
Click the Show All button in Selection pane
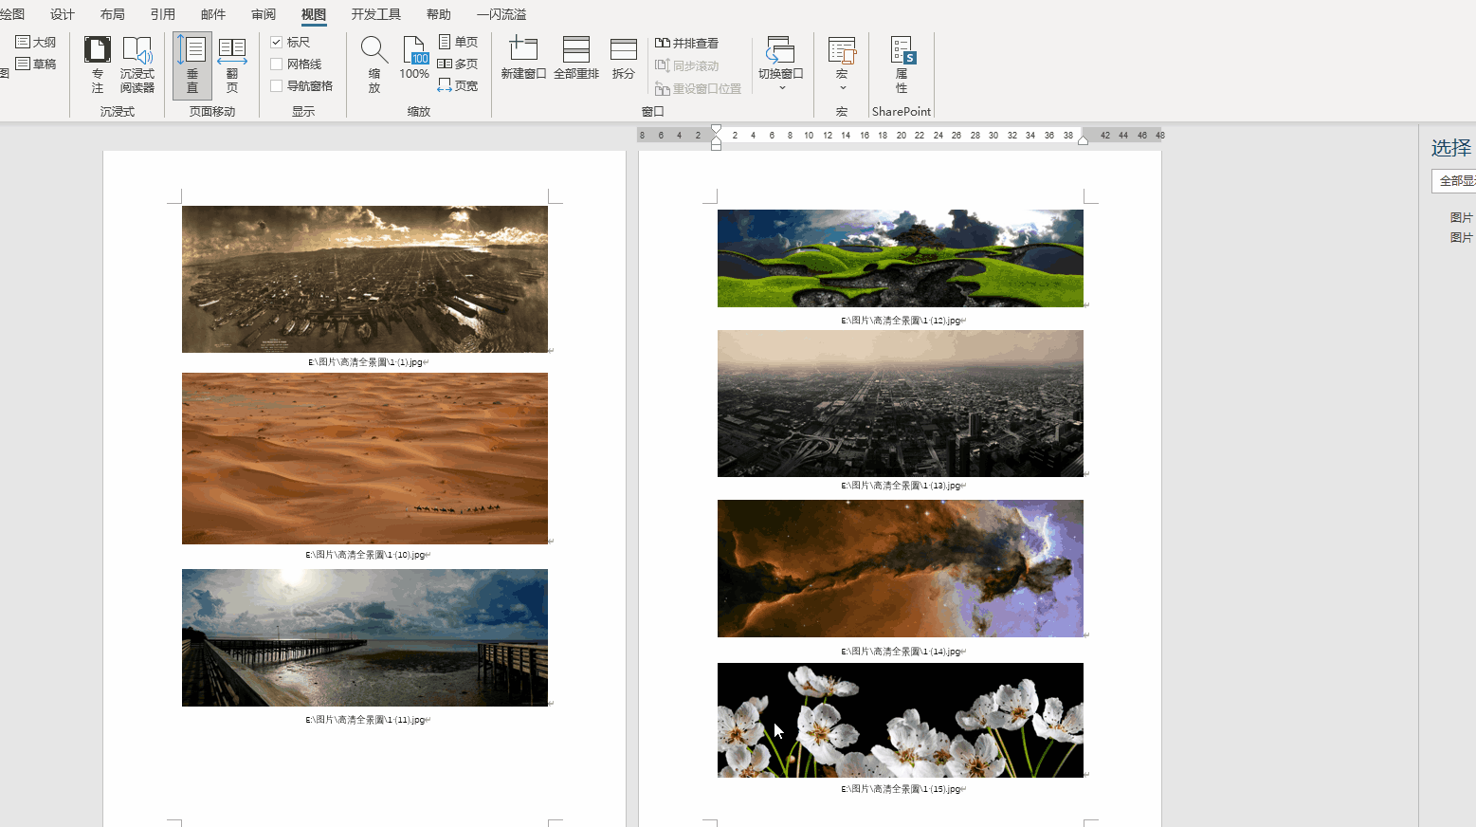pyautogui.click(x=1454, y=180)
